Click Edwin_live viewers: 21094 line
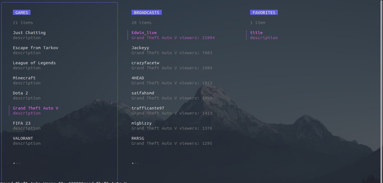383x183 pixels. (x=173, y=38)
